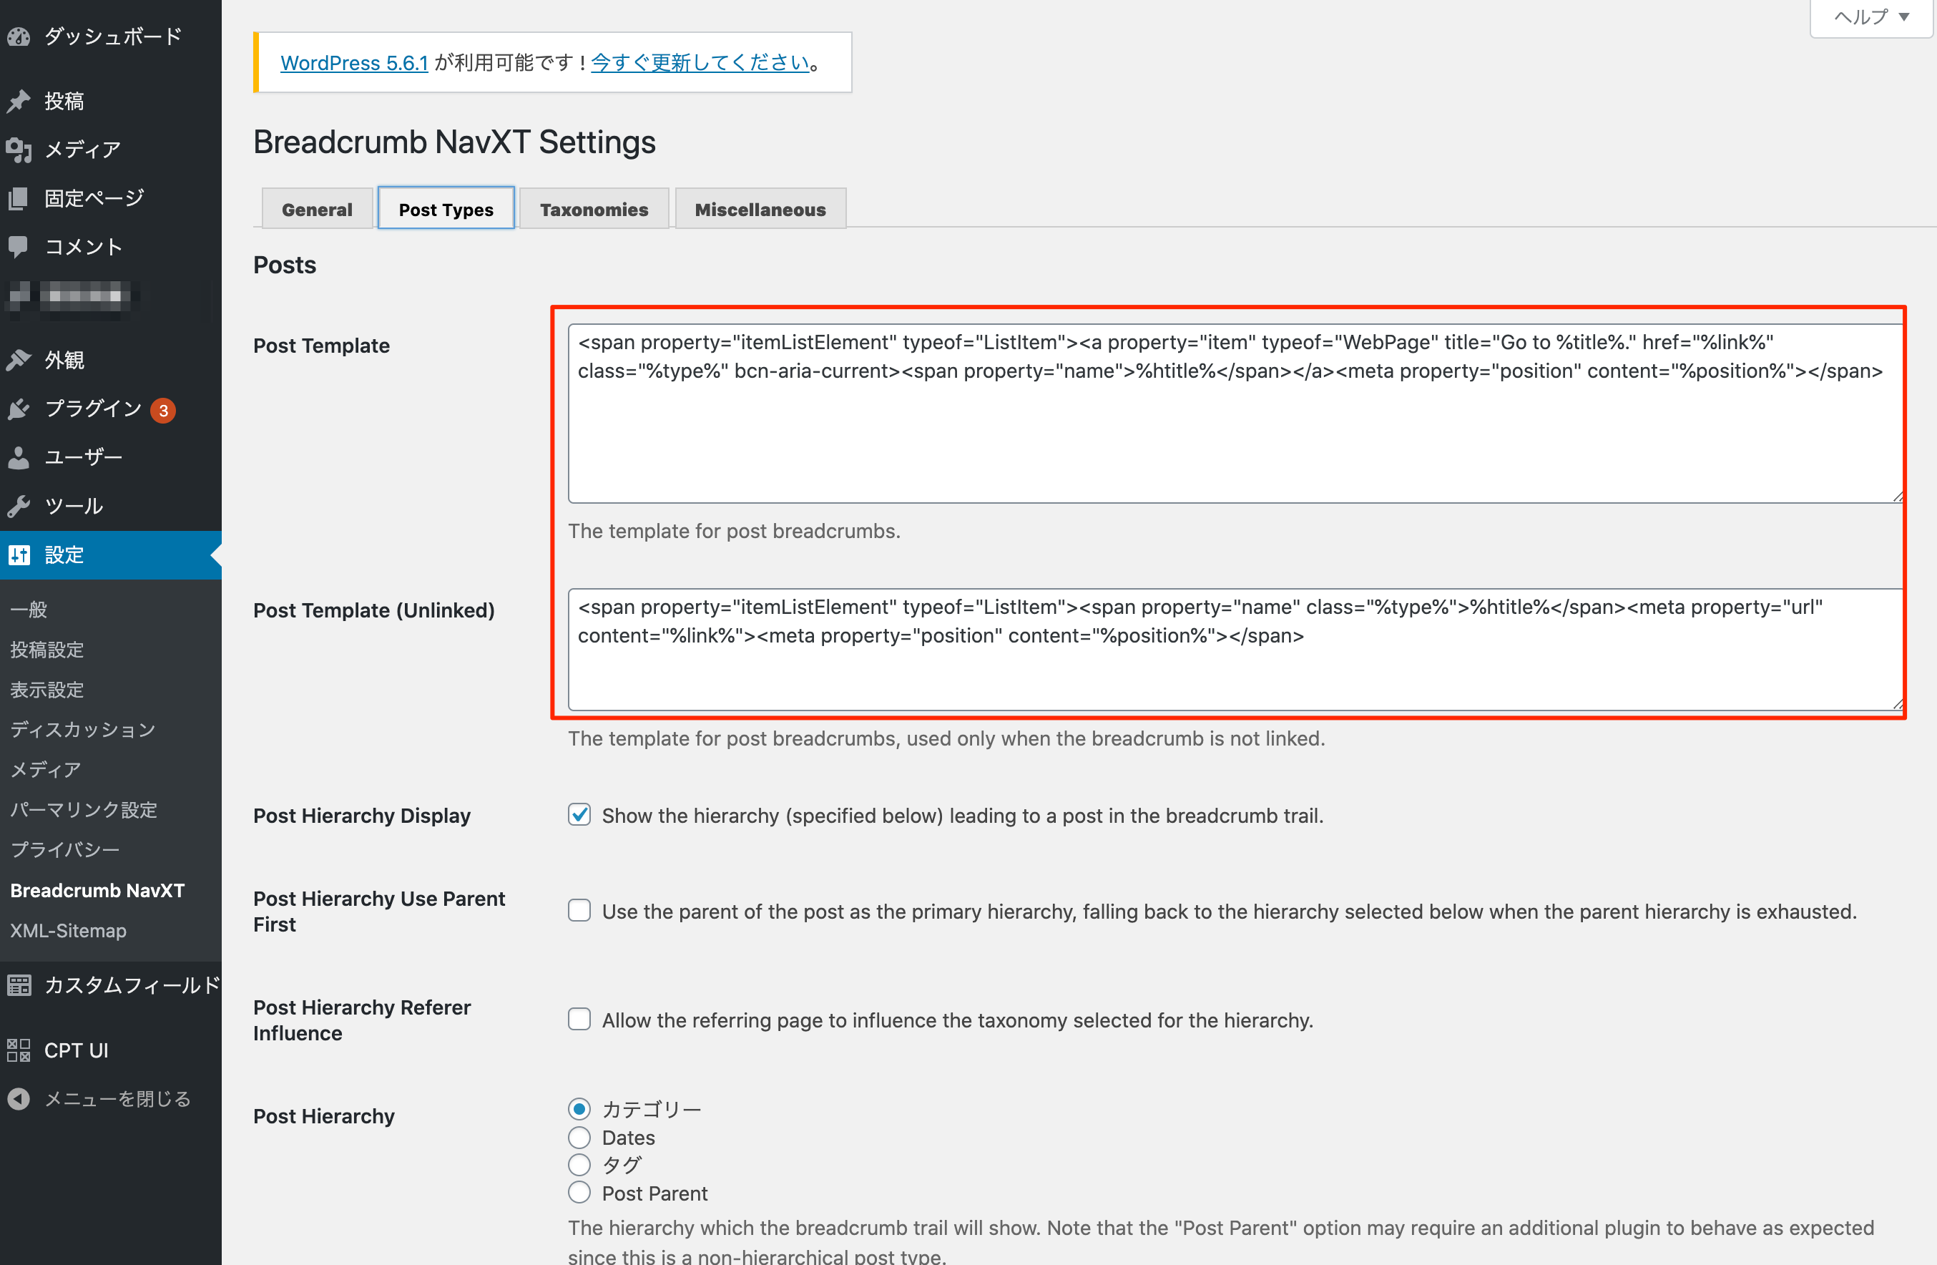Open the プライバシー submenu link

click(x=65, y=850)
